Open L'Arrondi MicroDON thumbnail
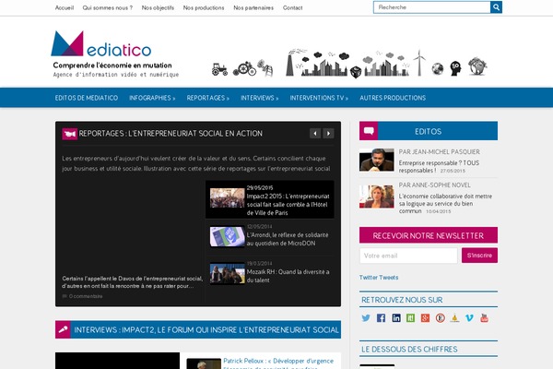This screenshot has height=369, width=553. coord(227,236)
